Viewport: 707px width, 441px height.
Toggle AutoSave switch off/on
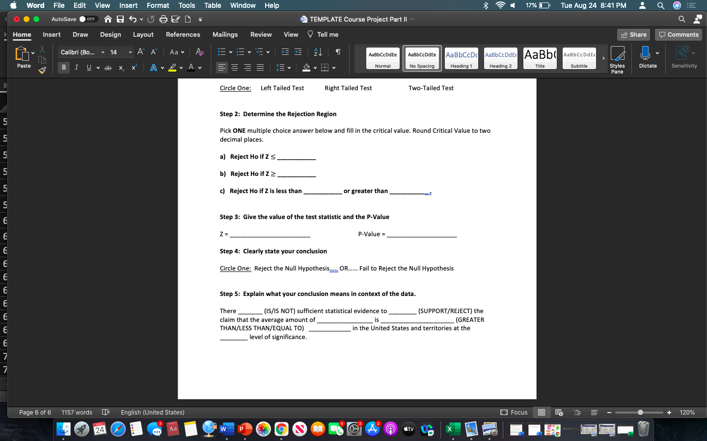[x=88, y=19]
